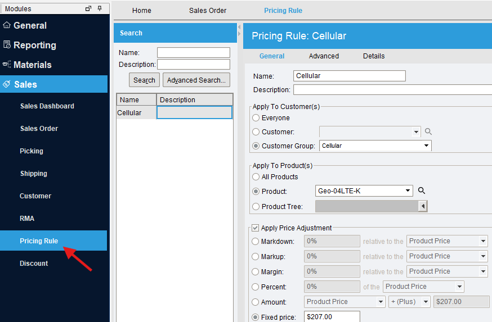Open Percent of-the Product Price dropdown
This screenshot has height=322, width=492.
coord(459,287)
